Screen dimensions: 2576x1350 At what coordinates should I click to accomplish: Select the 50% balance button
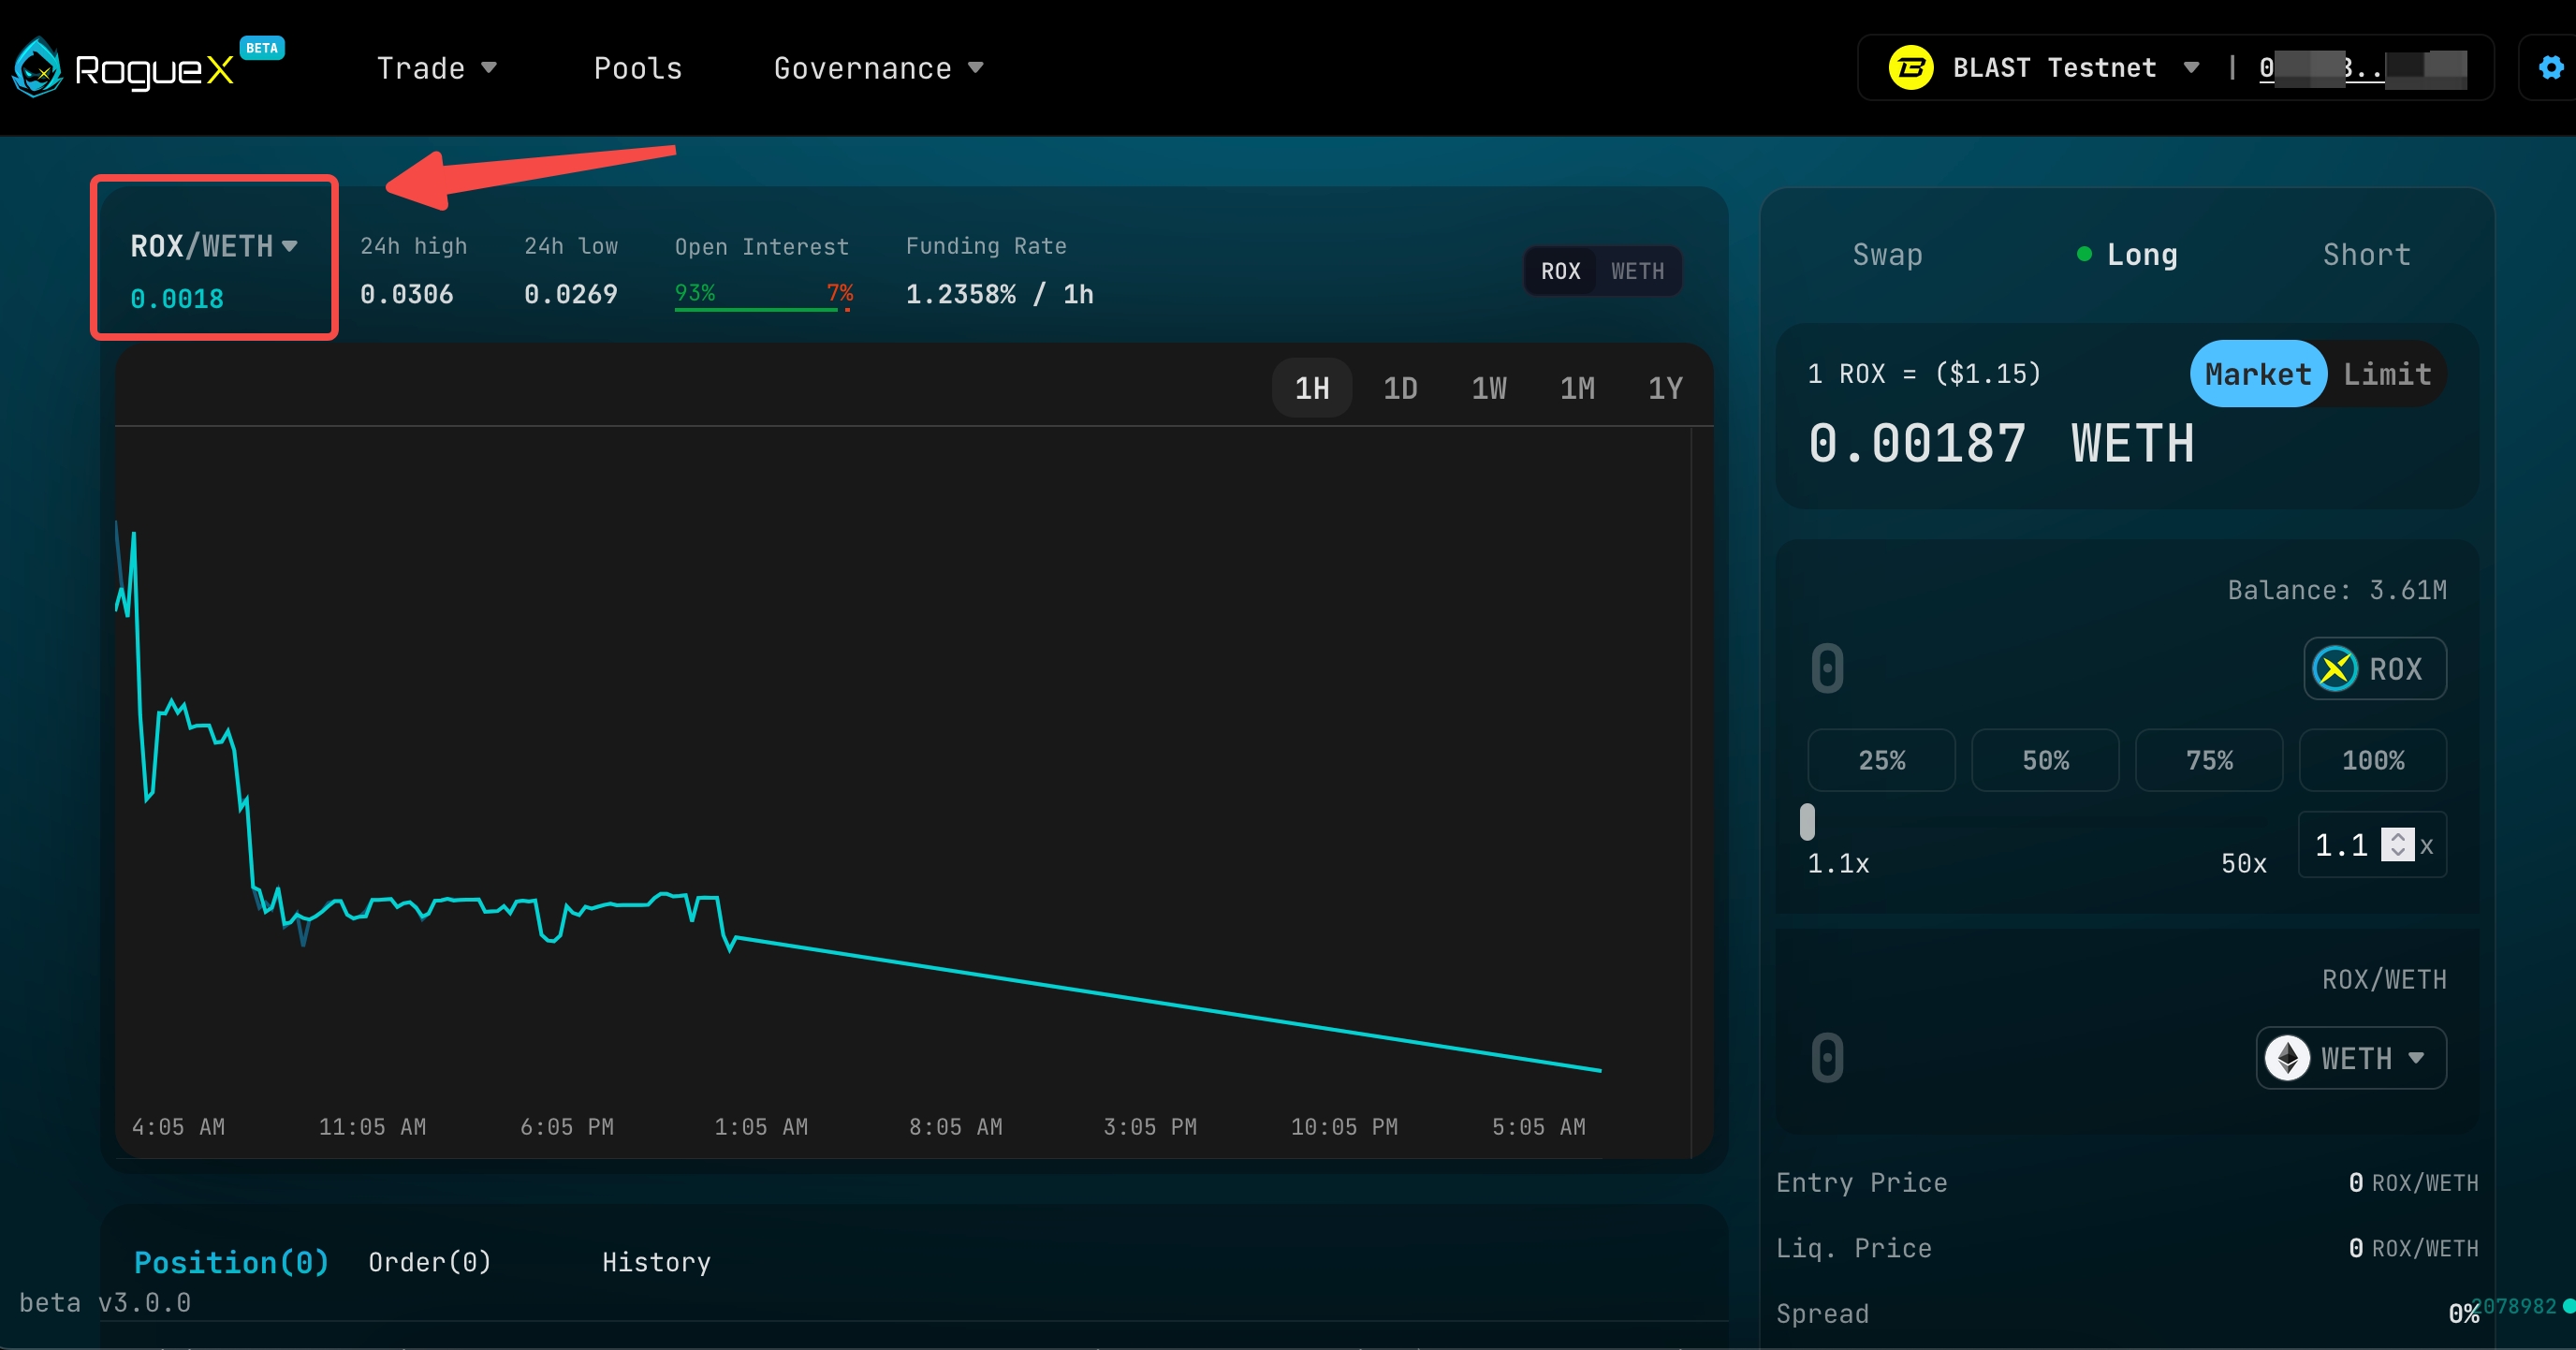[2045, 760]
